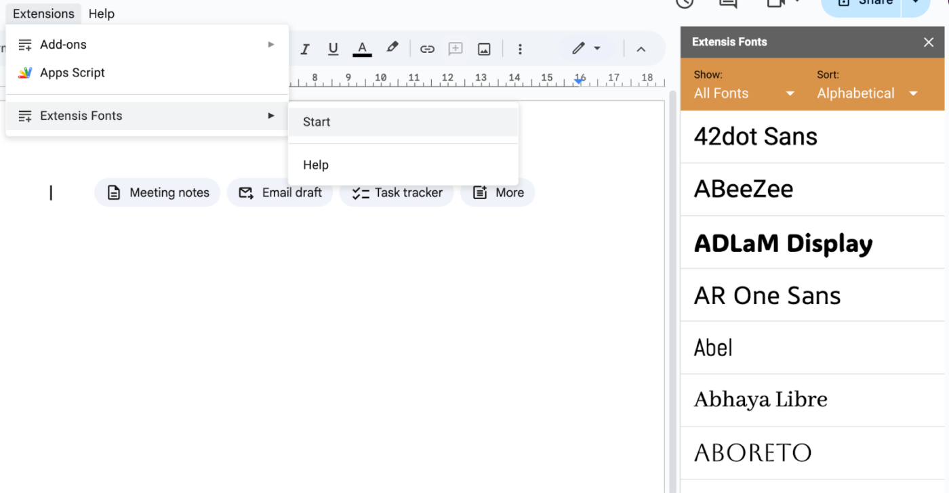Open the Add-ons submenu
This screenshot has height=493, width=949.
coord(147,45)
